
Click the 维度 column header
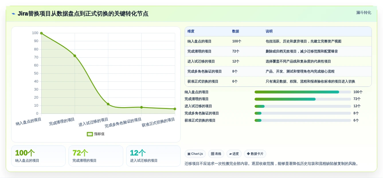pos(191,32)
